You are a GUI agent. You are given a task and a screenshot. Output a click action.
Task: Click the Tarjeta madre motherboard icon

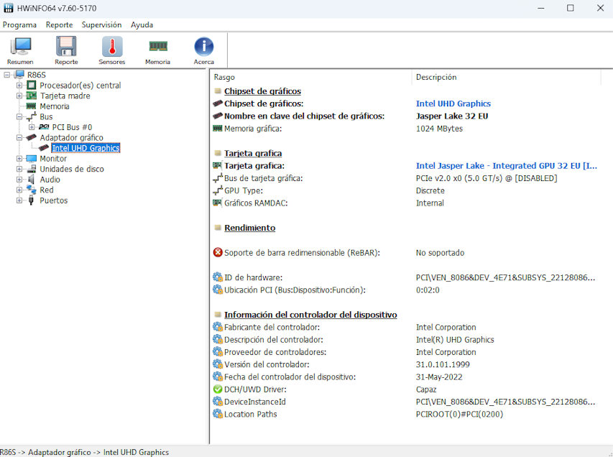[32, 96]
